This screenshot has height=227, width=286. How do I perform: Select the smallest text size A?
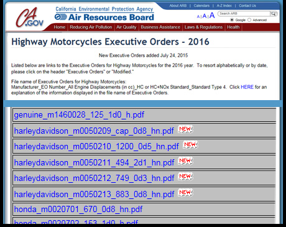pos(198,17)
